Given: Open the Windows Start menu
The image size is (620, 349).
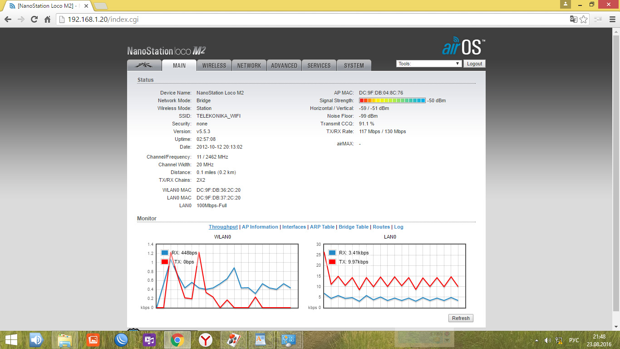Looking at the screenshot, I should pos(11,339).
